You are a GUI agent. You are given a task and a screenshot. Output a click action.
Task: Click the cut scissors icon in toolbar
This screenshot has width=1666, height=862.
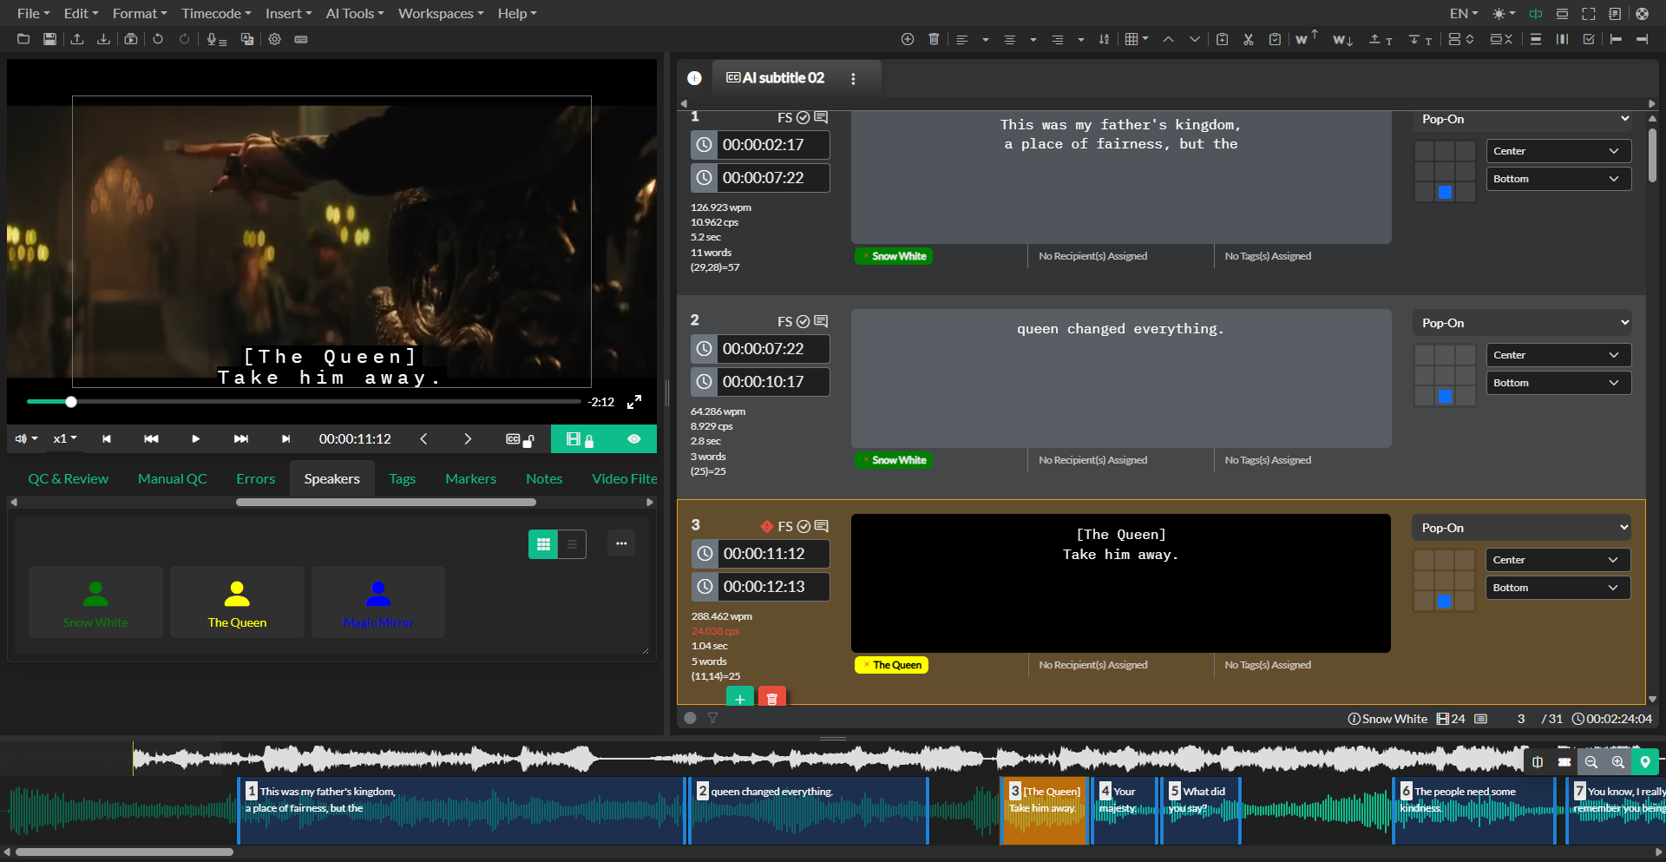[1248, 39]
